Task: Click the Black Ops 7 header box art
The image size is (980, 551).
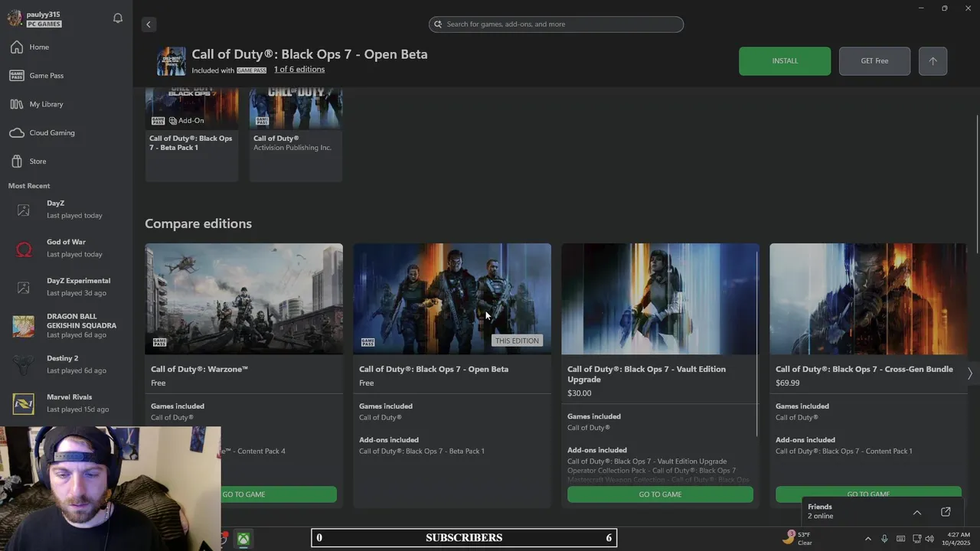Action: point(171,61)
